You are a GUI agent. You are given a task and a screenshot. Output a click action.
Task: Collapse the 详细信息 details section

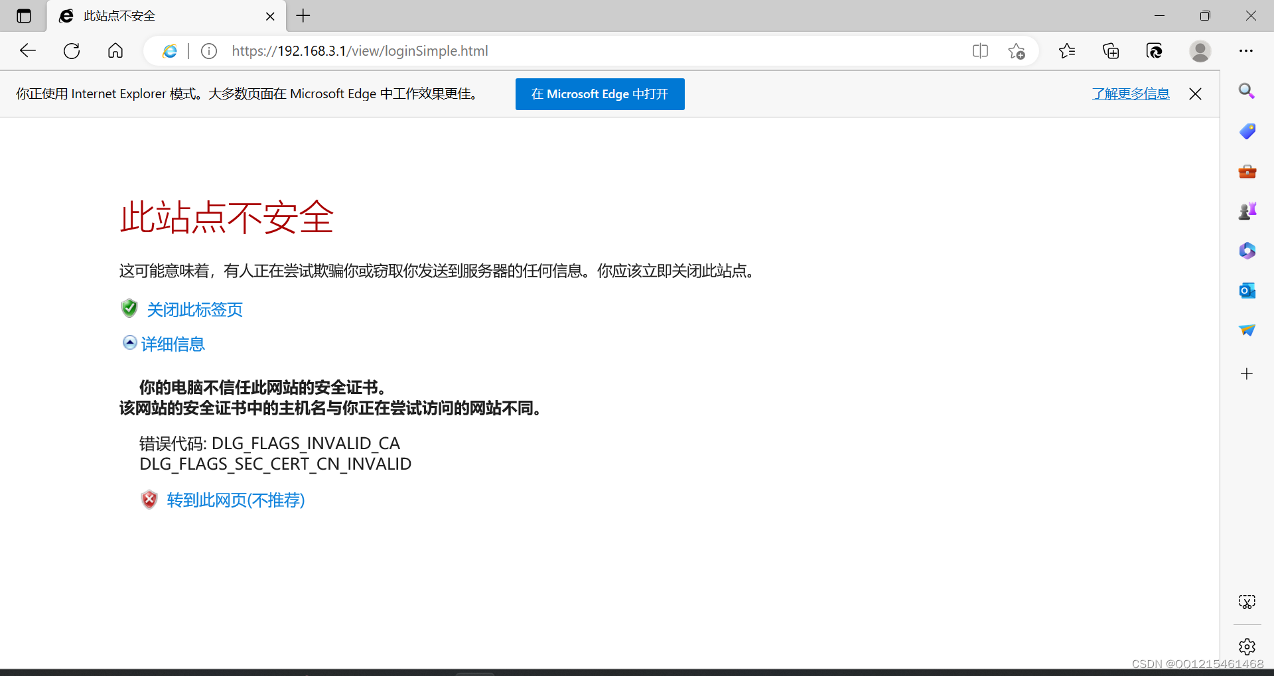[172, 344]
